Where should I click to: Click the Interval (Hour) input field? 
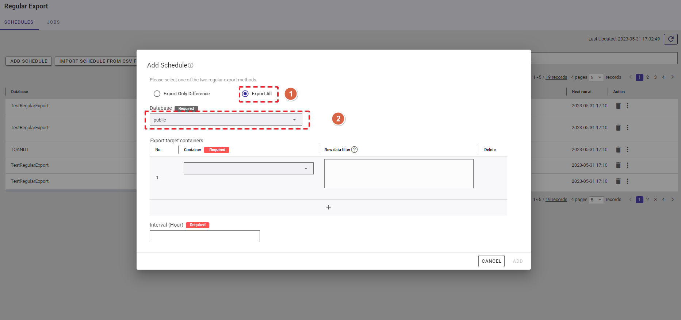204,236
